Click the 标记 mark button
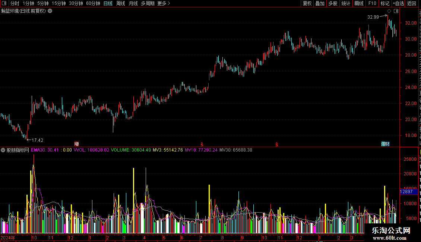The width and height of the screenshot is (421, 242). [385, 3]
